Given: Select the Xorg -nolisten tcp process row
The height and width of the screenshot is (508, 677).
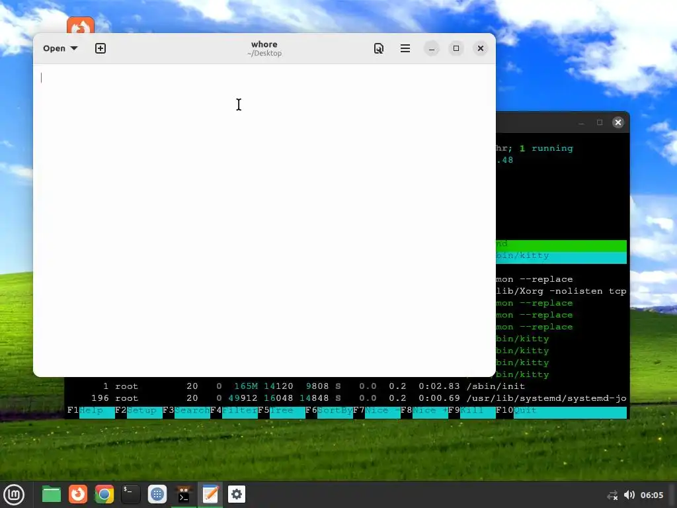Looking at the screenshot, I should tap(561, 291).
